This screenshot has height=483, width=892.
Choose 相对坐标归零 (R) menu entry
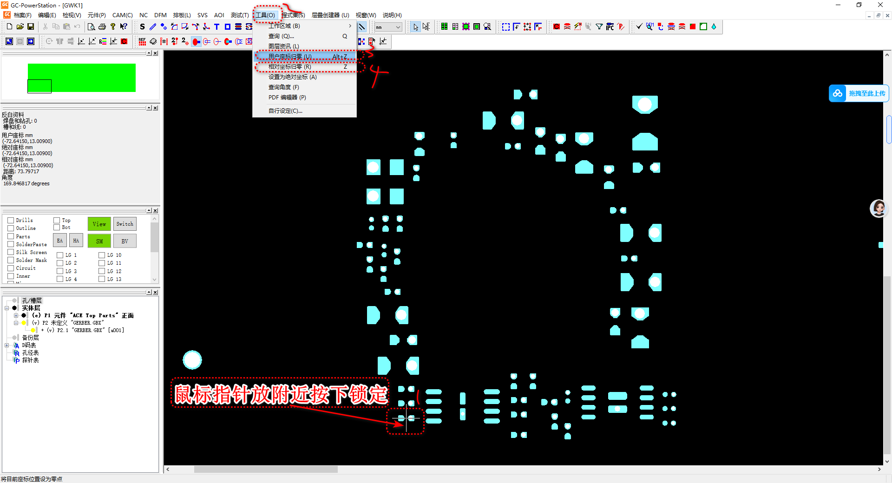coord(305,67)
